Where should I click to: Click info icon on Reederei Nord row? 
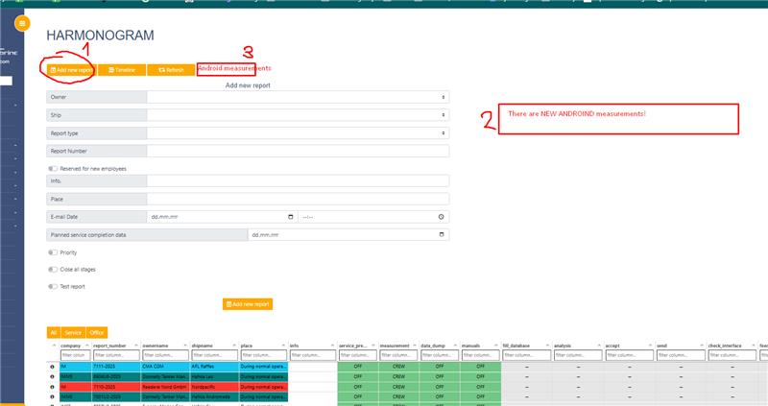point(52,387)
